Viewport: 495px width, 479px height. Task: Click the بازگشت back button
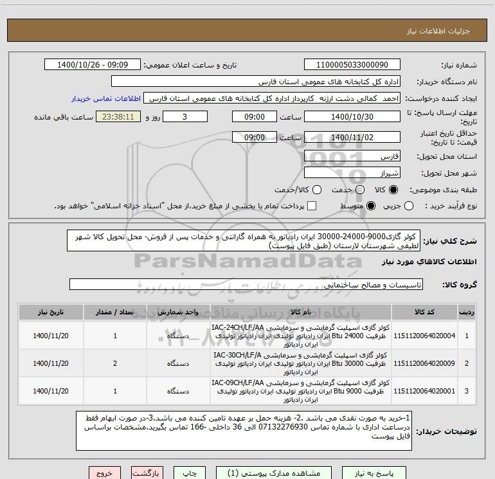point(147,473)
